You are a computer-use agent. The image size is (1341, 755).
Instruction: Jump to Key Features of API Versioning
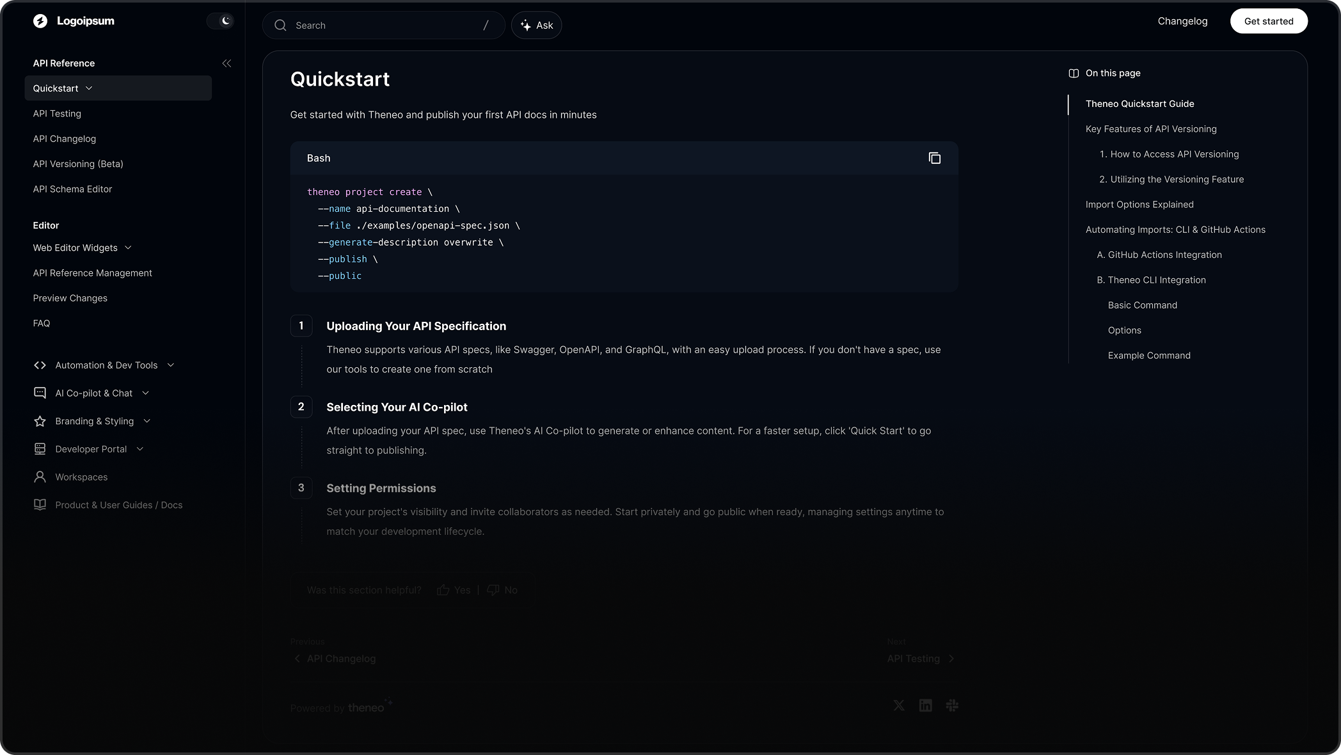click(x=1151, y=129)
